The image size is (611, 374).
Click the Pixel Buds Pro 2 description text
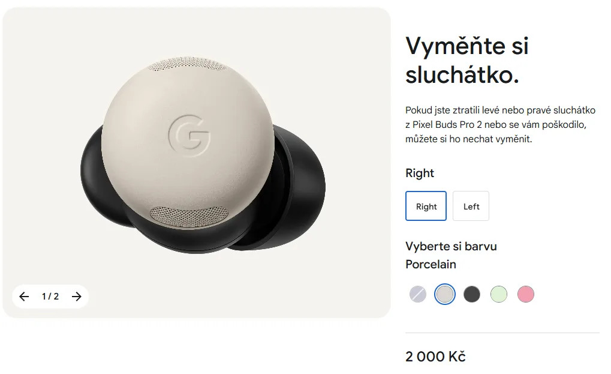tap(500, 124)
